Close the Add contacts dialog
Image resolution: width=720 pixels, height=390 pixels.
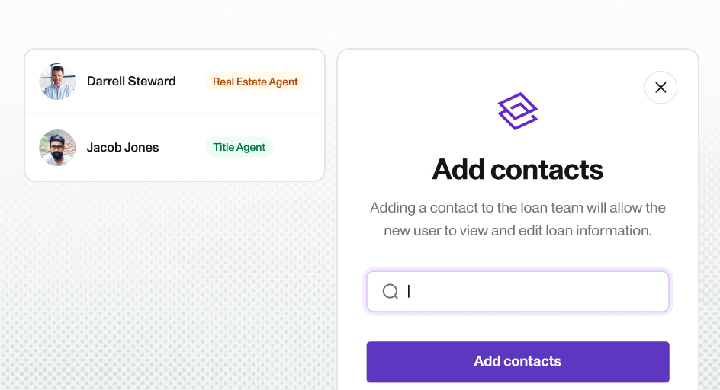point(661,88)
